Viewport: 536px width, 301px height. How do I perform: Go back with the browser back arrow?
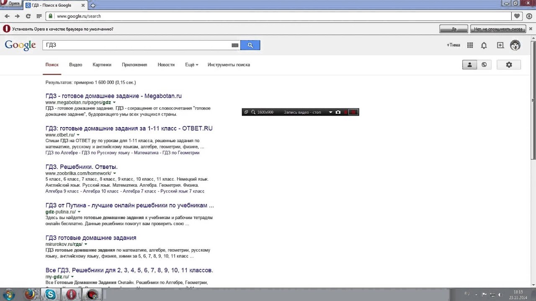click(x=7, y=16)
